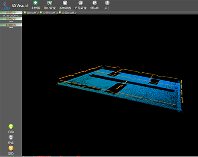Image resolution: width=198 pixels, height=157 pixels.
Task: Click the third green header in sidebar
Action: pos(11,25)
